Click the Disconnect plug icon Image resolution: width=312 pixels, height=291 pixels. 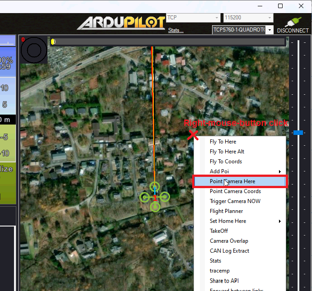293,23
